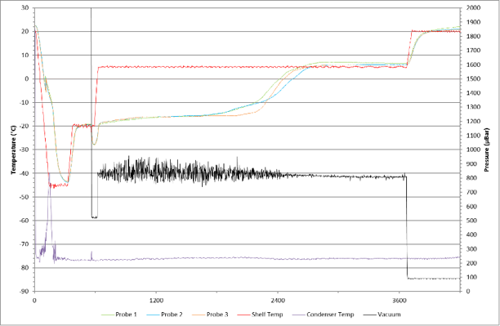The image size is (500, 326).
Task: Click the Probe 2 legend entry
Action: (x=164, y=315)
